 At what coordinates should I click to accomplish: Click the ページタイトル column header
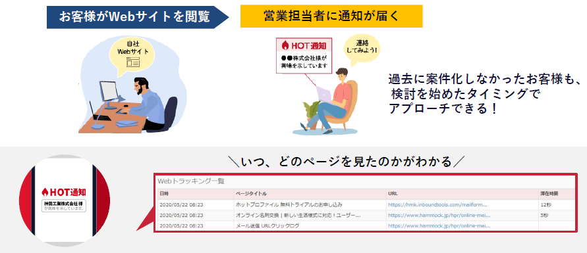251,194
